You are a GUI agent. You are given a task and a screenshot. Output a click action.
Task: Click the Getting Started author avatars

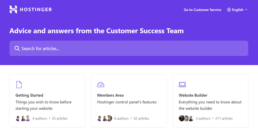[x=23, y=118]
